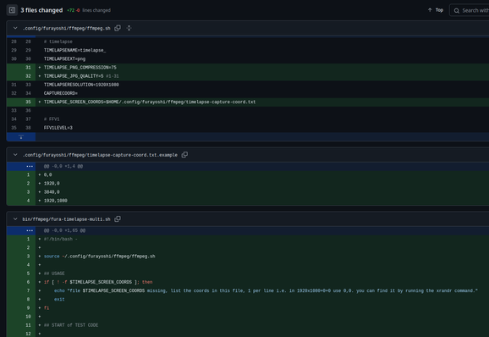Jump to Top of page
The image size is (489, 337).
pyautogui.click(x=436, y=10)
